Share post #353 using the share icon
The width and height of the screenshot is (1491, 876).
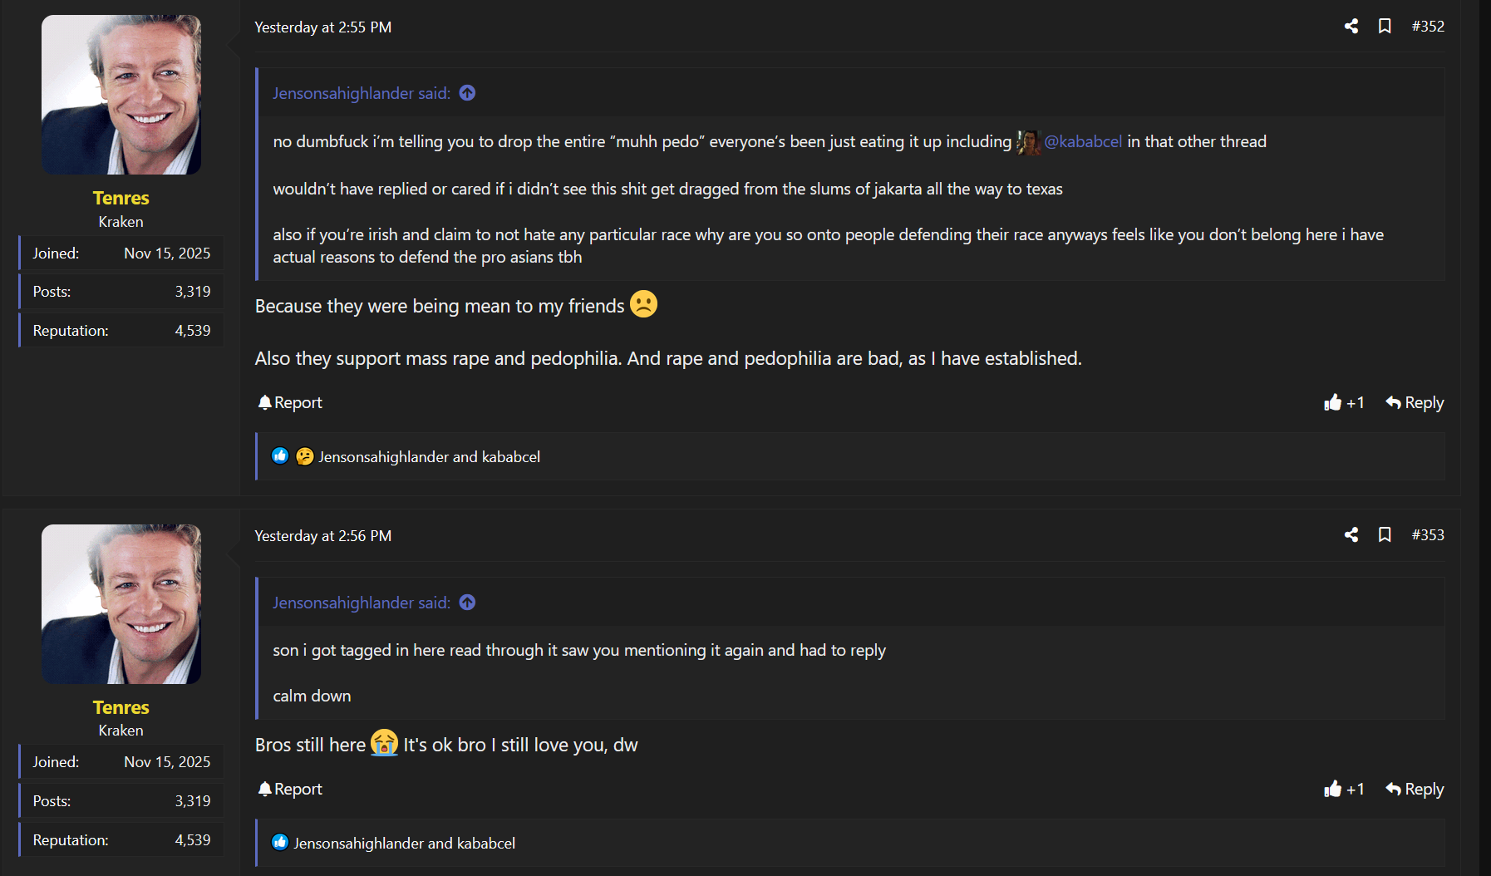1351,535
